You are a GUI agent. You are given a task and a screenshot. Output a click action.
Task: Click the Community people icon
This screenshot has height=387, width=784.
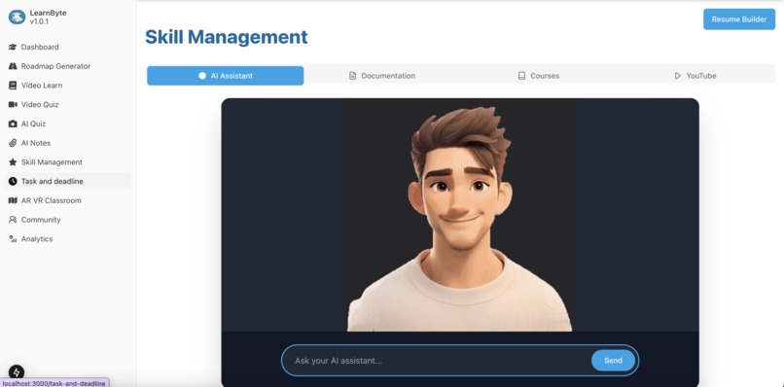pos(13,220)
